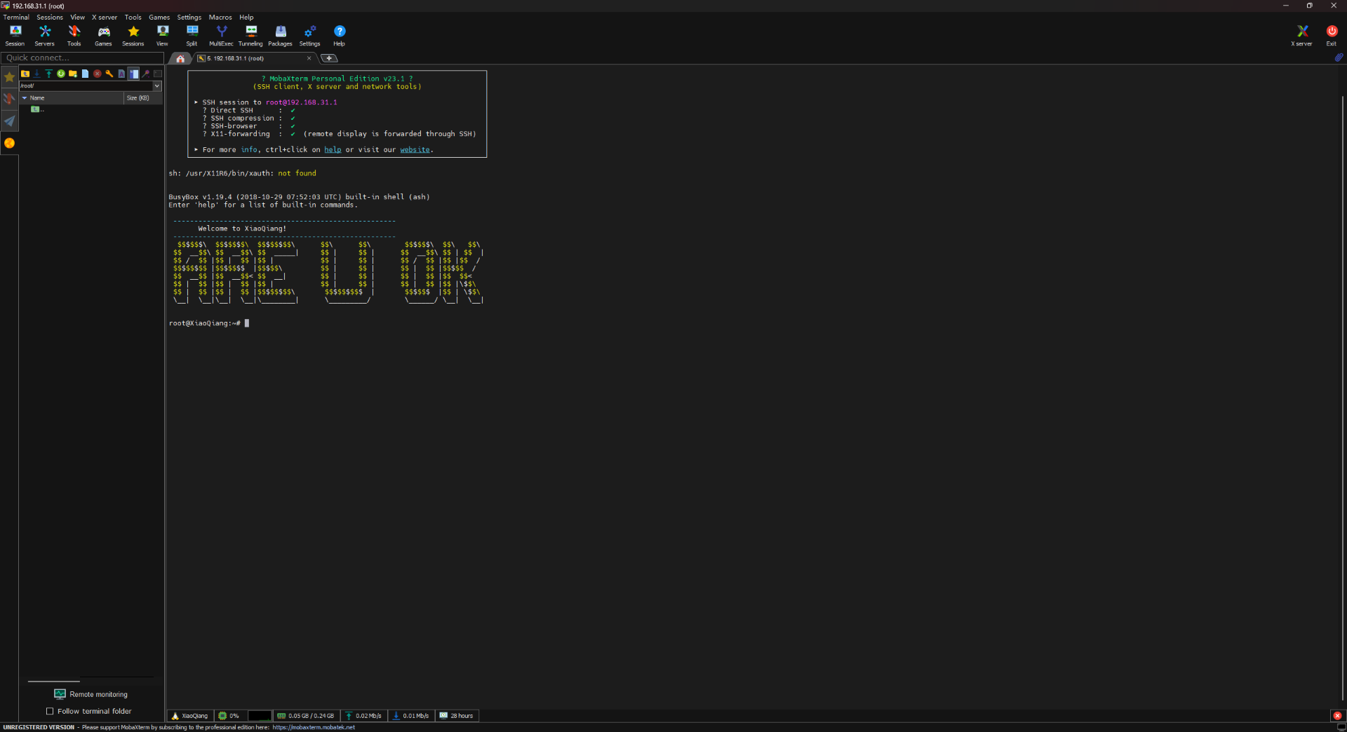The image size is (1347, 732).
Task: Click the /root/ path input field
Action: [x=86, y=86]
